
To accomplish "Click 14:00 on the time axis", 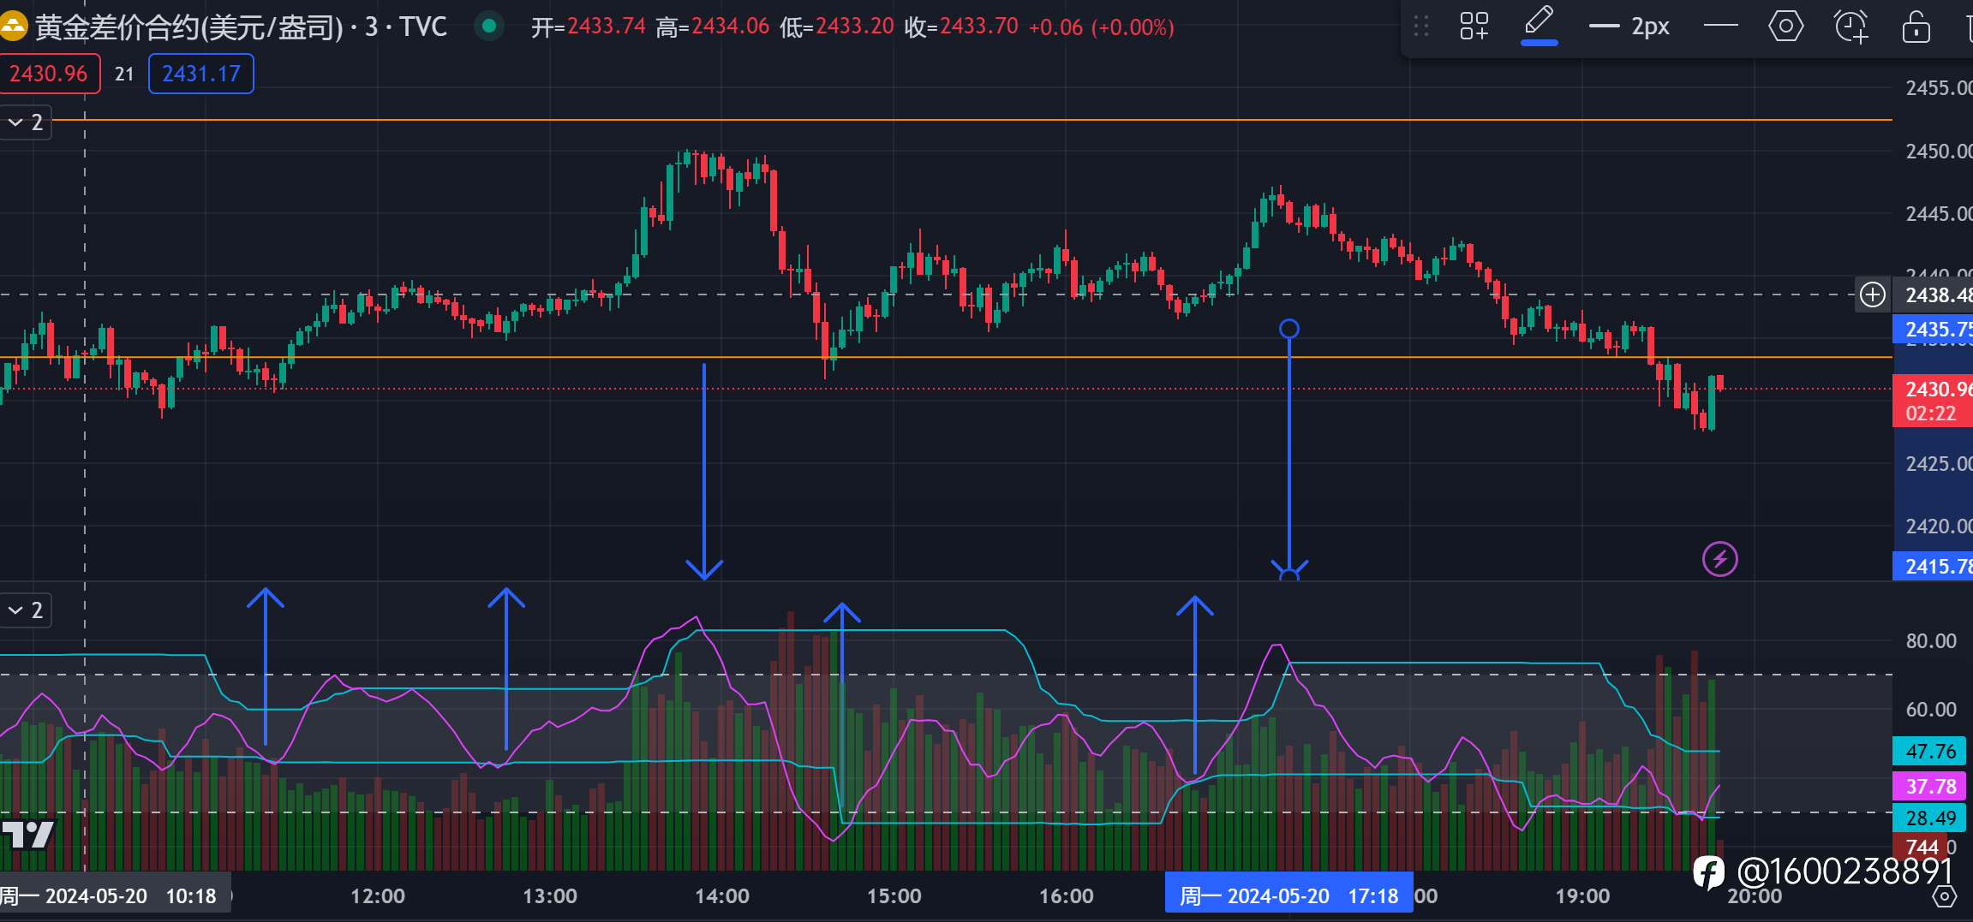I will coord(722,896).
